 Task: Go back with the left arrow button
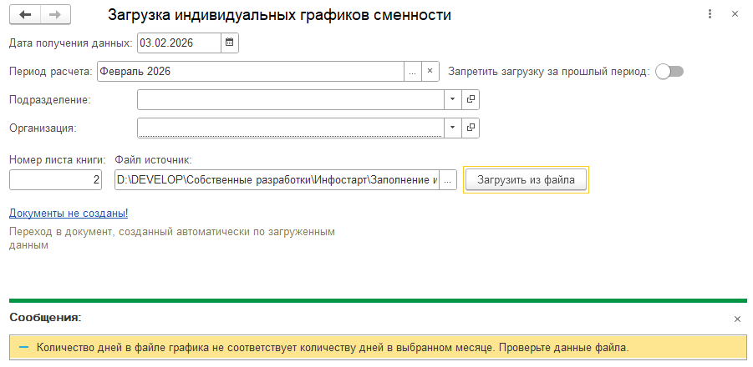tap(25, 14)
